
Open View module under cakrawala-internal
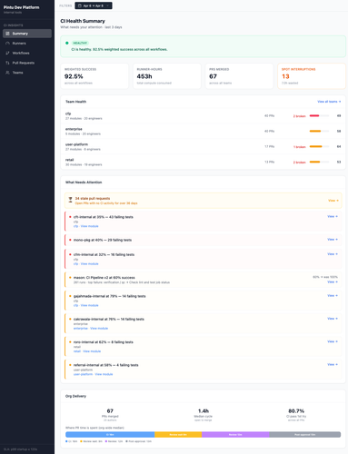(x=99, y=329)
